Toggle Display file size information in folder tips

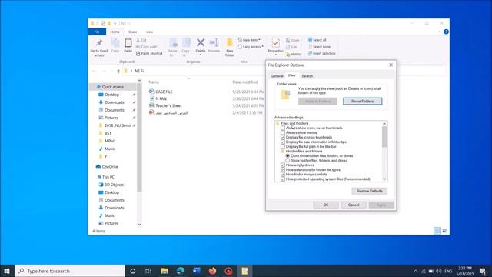[x=283, y=142]
